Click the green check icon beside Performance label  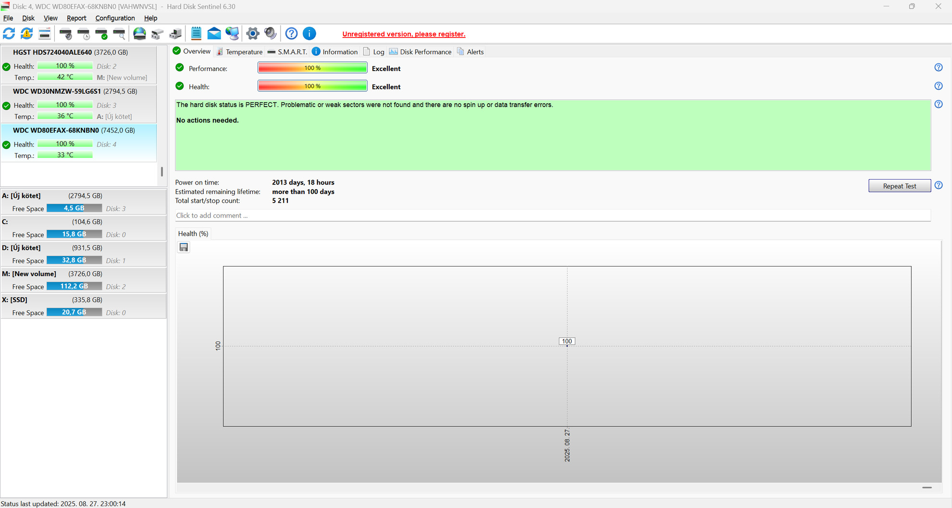pyautogui.click(x=180, y=68)
